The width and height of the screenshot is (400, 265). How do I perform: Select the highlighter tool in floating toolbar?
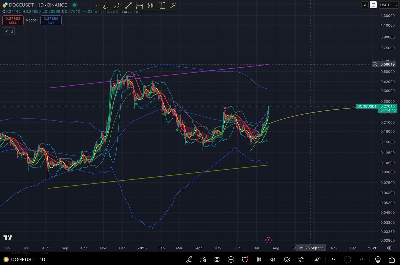(x=106, y=6)
